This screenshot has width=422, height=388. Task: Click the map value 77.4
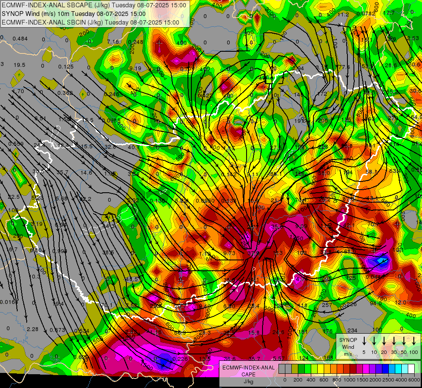pyautogui.click(x=345, y=67)
